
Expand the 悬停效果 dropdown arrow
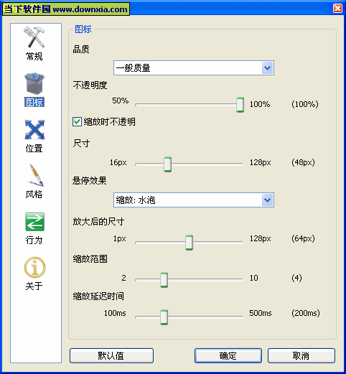coord(268,200)
